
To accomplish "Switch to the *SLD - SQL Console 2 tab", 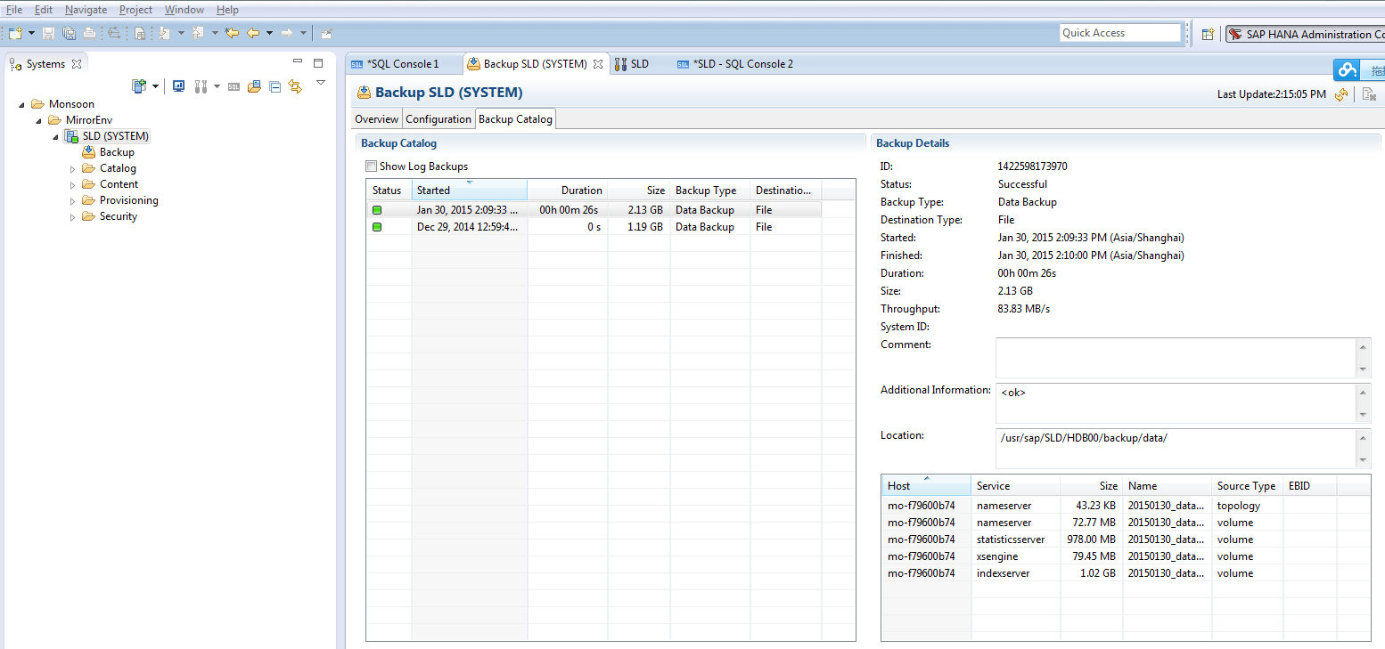I will click(742, 64).
